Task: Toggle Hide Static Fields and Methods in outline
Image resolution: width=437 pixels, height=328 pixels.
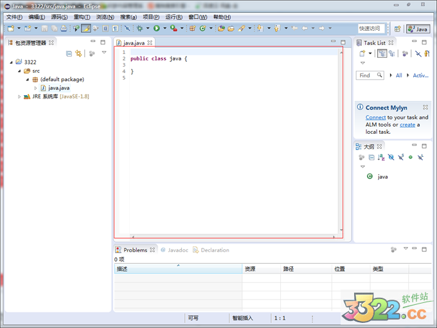Action: click(401, 158)
